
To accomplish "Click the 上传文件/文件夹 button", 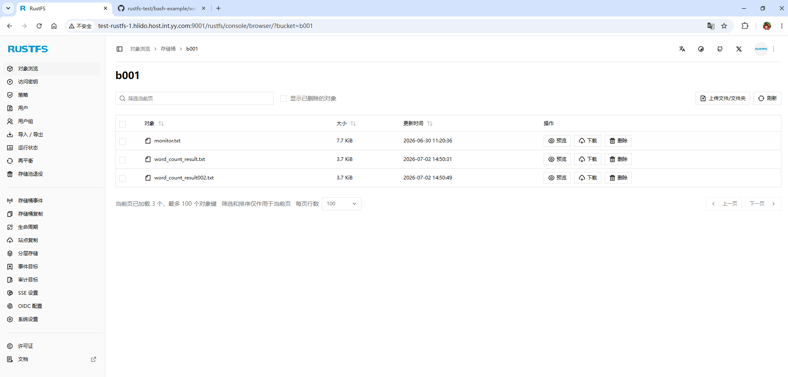I will click(x=722, y=98).
